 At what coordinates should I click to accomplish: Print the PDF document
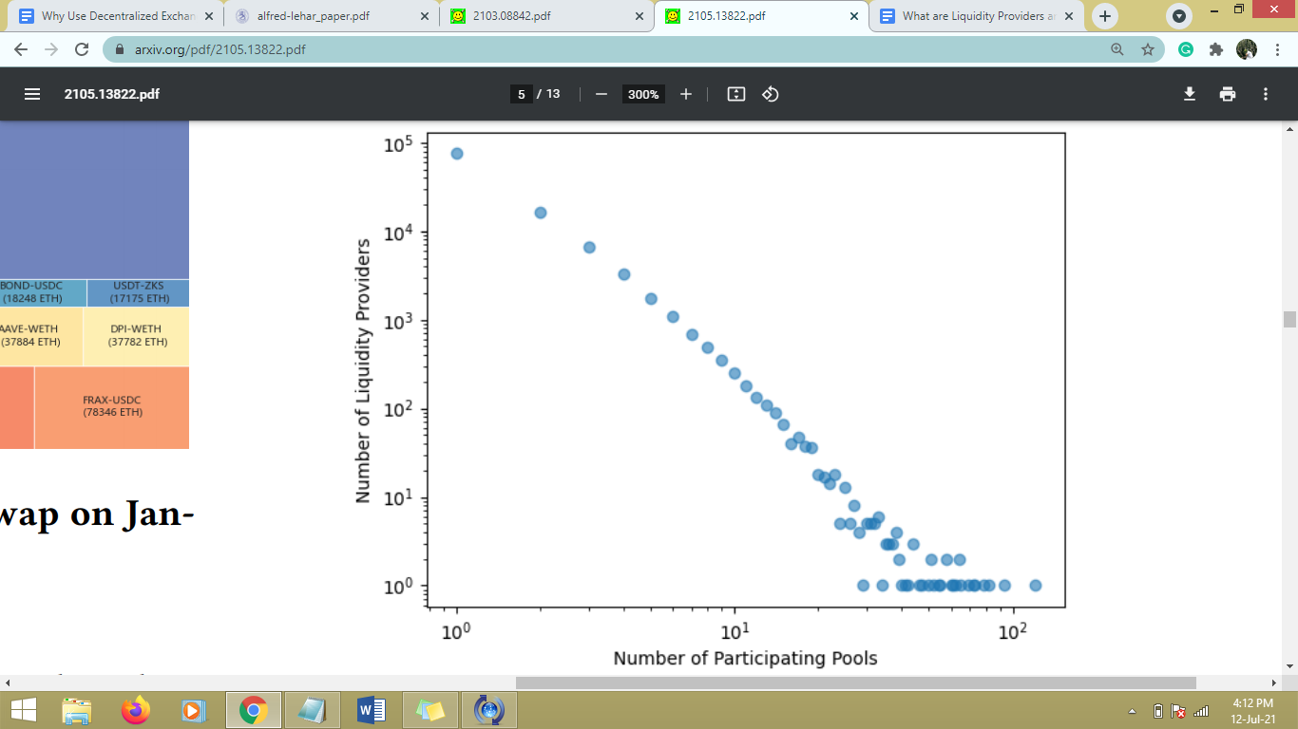click(x=1228, y=94)
